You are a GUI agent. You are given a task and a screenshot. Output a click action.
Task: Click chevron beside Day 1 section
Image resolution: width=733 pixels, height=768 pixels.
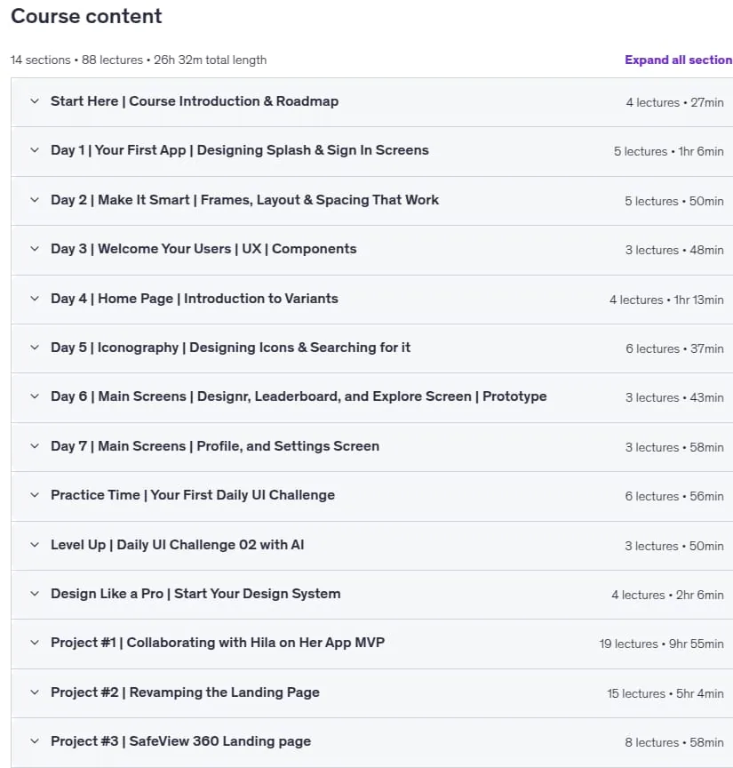pyautogui.click(x=35, y=150)
